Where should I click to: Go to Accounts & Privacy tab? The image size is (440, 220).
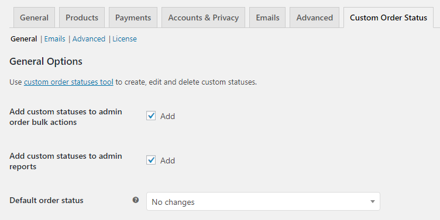(x=203, y=18)
